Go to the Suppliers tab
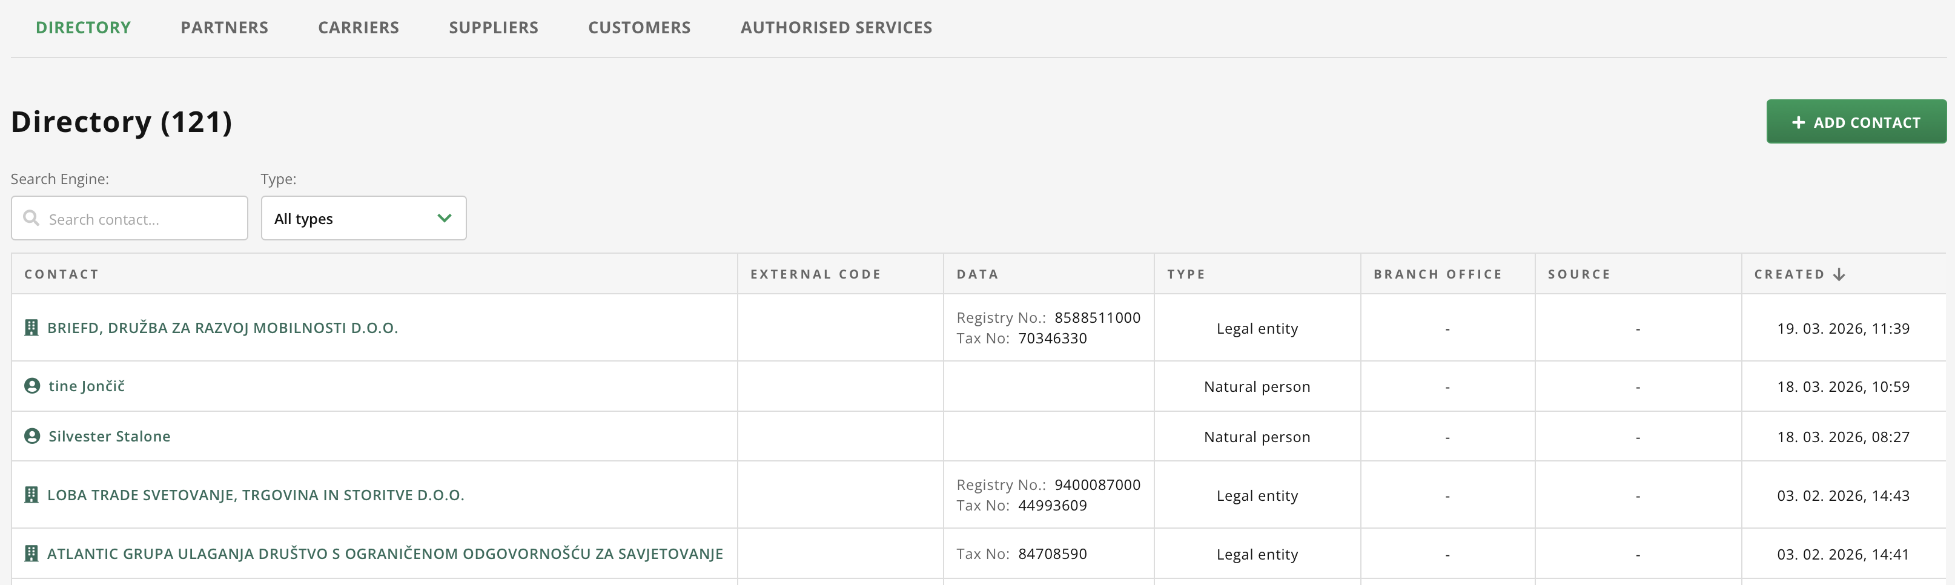Viewport: 1955px width, 585px height. point(494,28)
